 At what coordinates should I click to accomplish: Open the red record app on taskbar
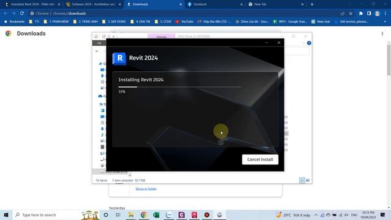206,215
